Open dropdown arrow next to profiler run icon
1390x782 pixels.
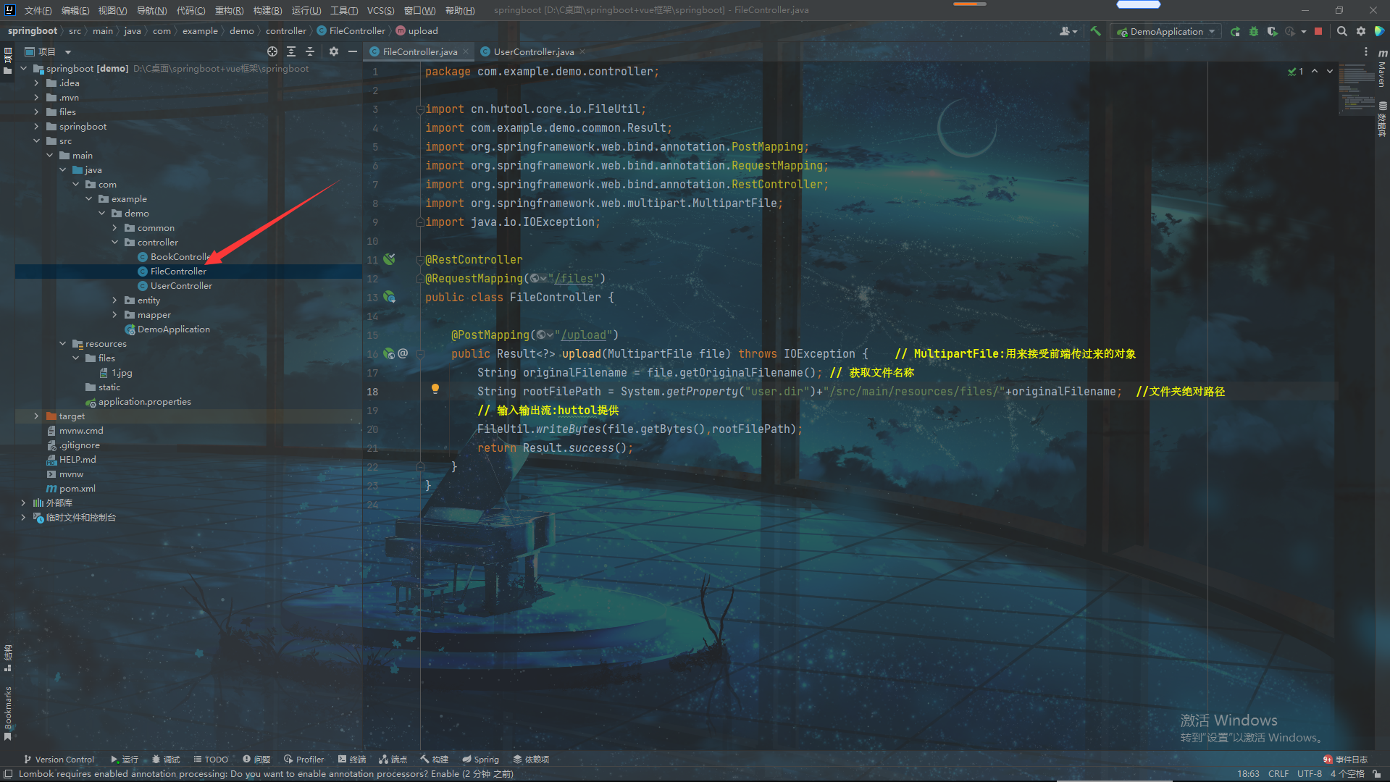[x=1304, y=31]
